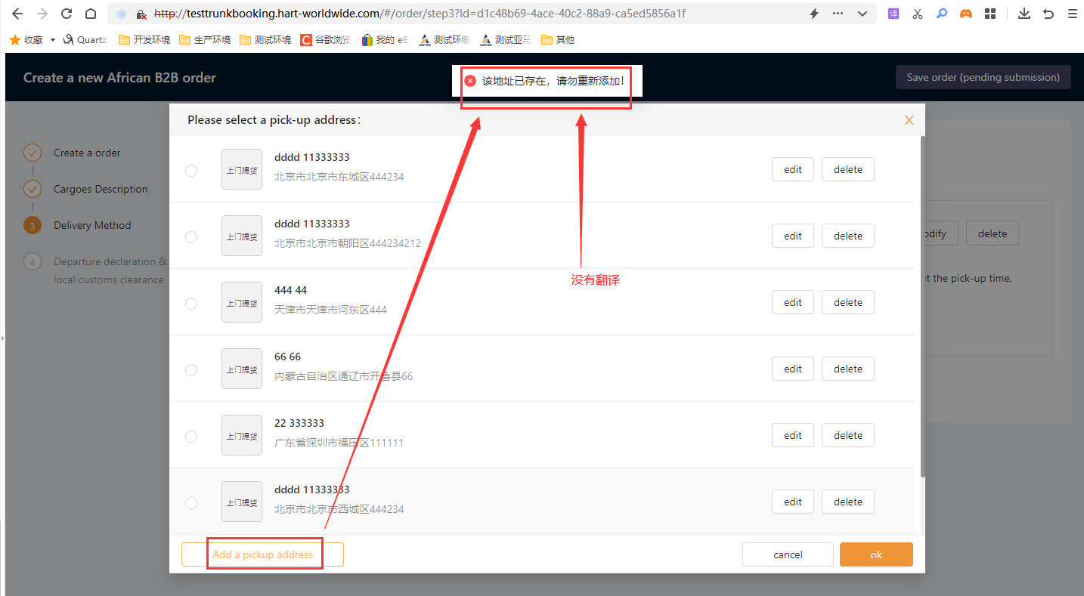The height and width of the screenshot is (596, 1084).
Task: Select the radio for 天津市河东区444 address
Action: pyautogui.click(x=191, y=304)
